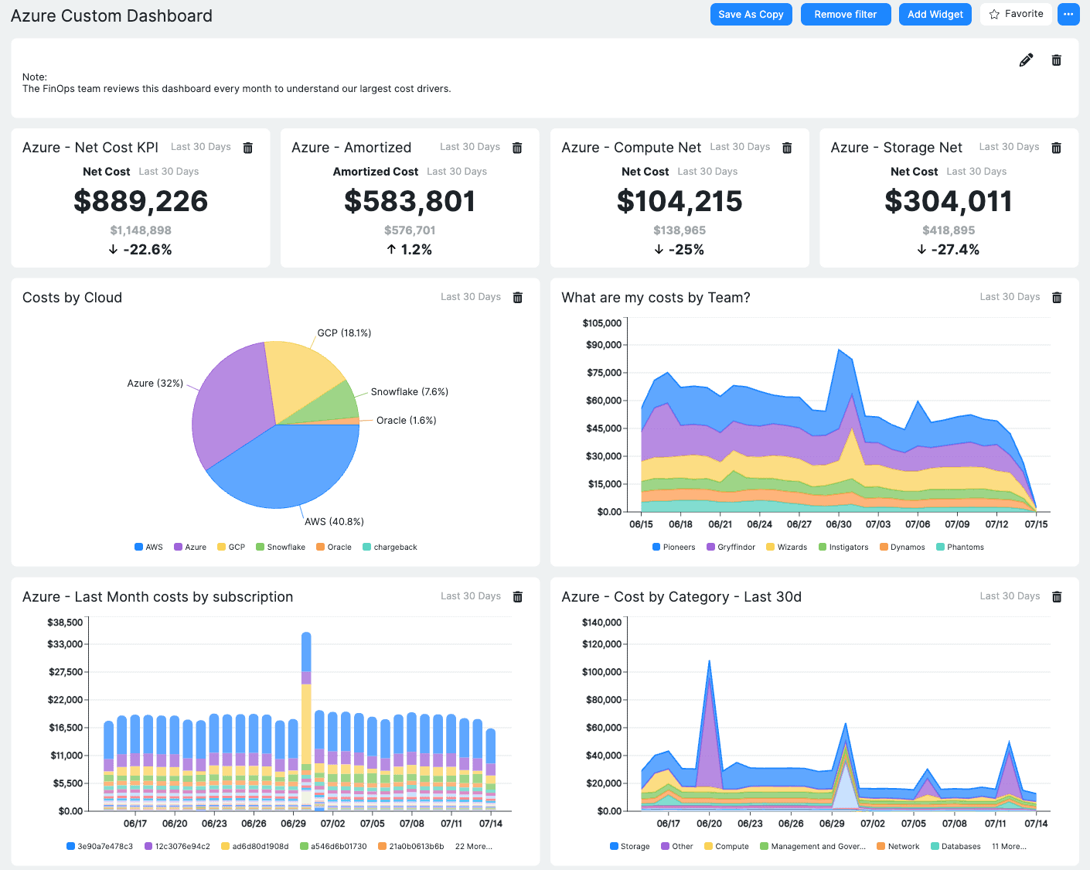This screenshot has height=870, width=1090.
Task: Toggle the Storage category in the bottom-right legend
Action: click(629, 846)
